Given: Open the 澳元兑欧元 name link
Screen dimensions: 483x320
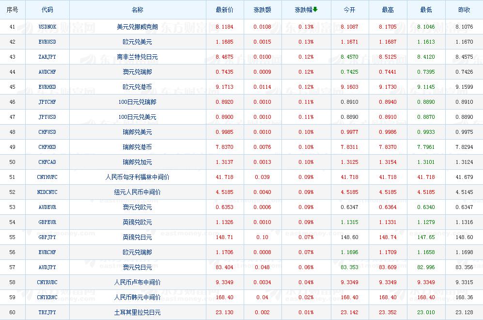Looking at the screenshot, I should point(138,207).
